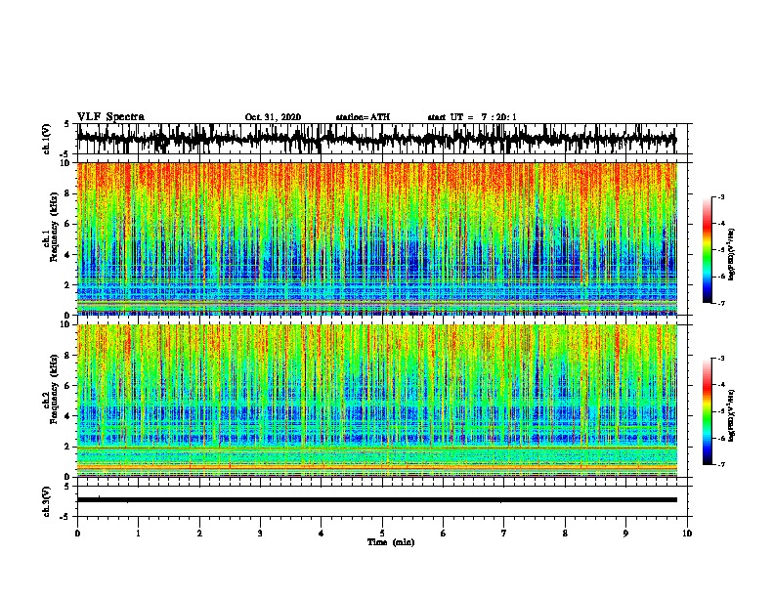Click the ch.2 frequency axis 10 kHz tick label
This screenshot has height=598, width=774.
[66, 324]
